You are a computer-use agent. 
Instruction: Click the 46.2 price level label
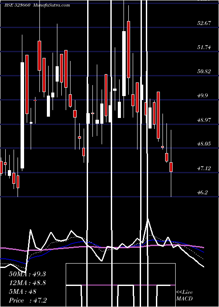(202, 193)
